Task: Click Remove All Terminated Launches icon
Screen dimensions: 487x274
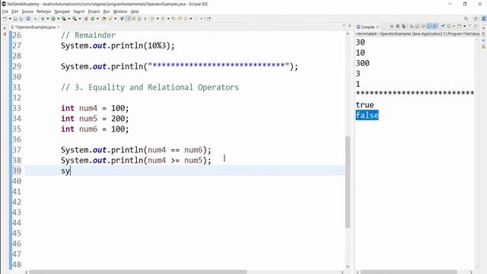Action: click(404, 27)
